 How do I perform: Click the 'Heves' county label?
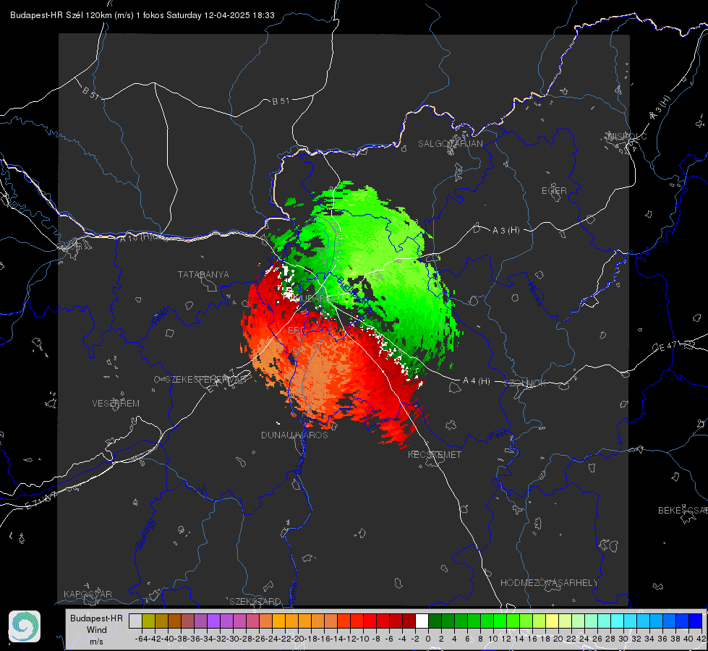pos(535,294)
